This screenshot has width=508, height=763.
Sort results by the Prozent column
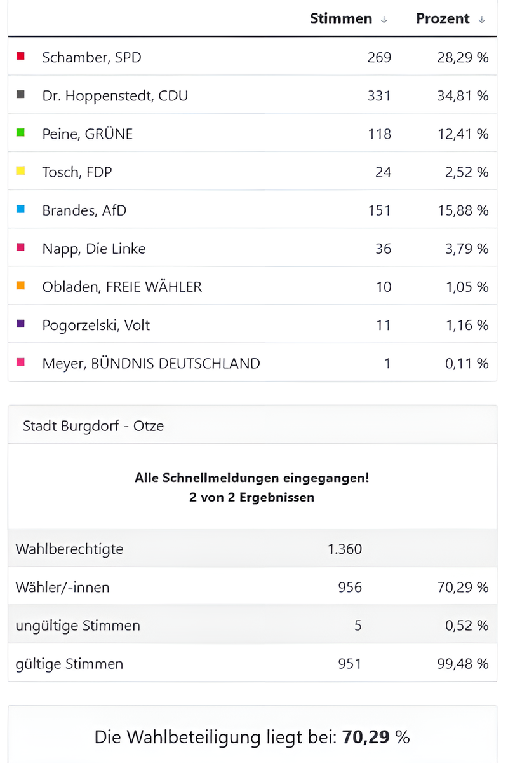(443, 18)
